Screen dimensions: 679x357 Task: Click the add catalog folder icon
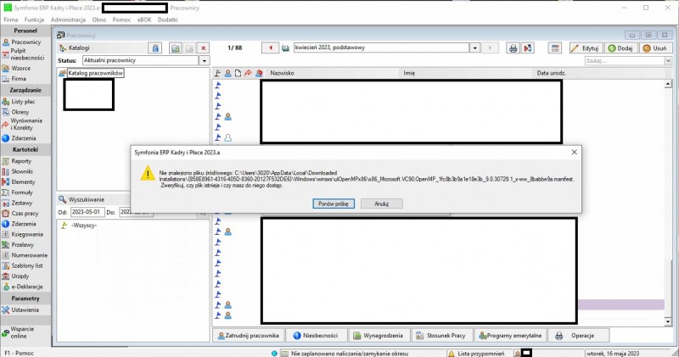click(x=176, y=48)
